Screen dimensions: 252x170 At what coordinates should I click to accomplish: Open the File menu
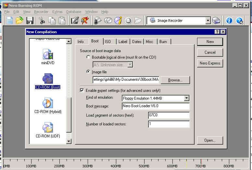point(7,12)
